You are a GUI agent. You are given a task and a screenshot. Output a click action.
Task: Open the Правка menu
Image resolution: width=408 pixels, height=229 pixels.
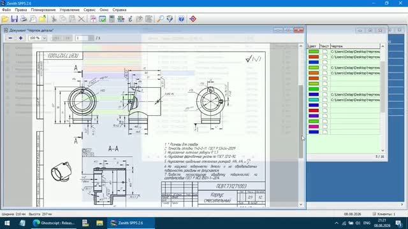[21, 10]
